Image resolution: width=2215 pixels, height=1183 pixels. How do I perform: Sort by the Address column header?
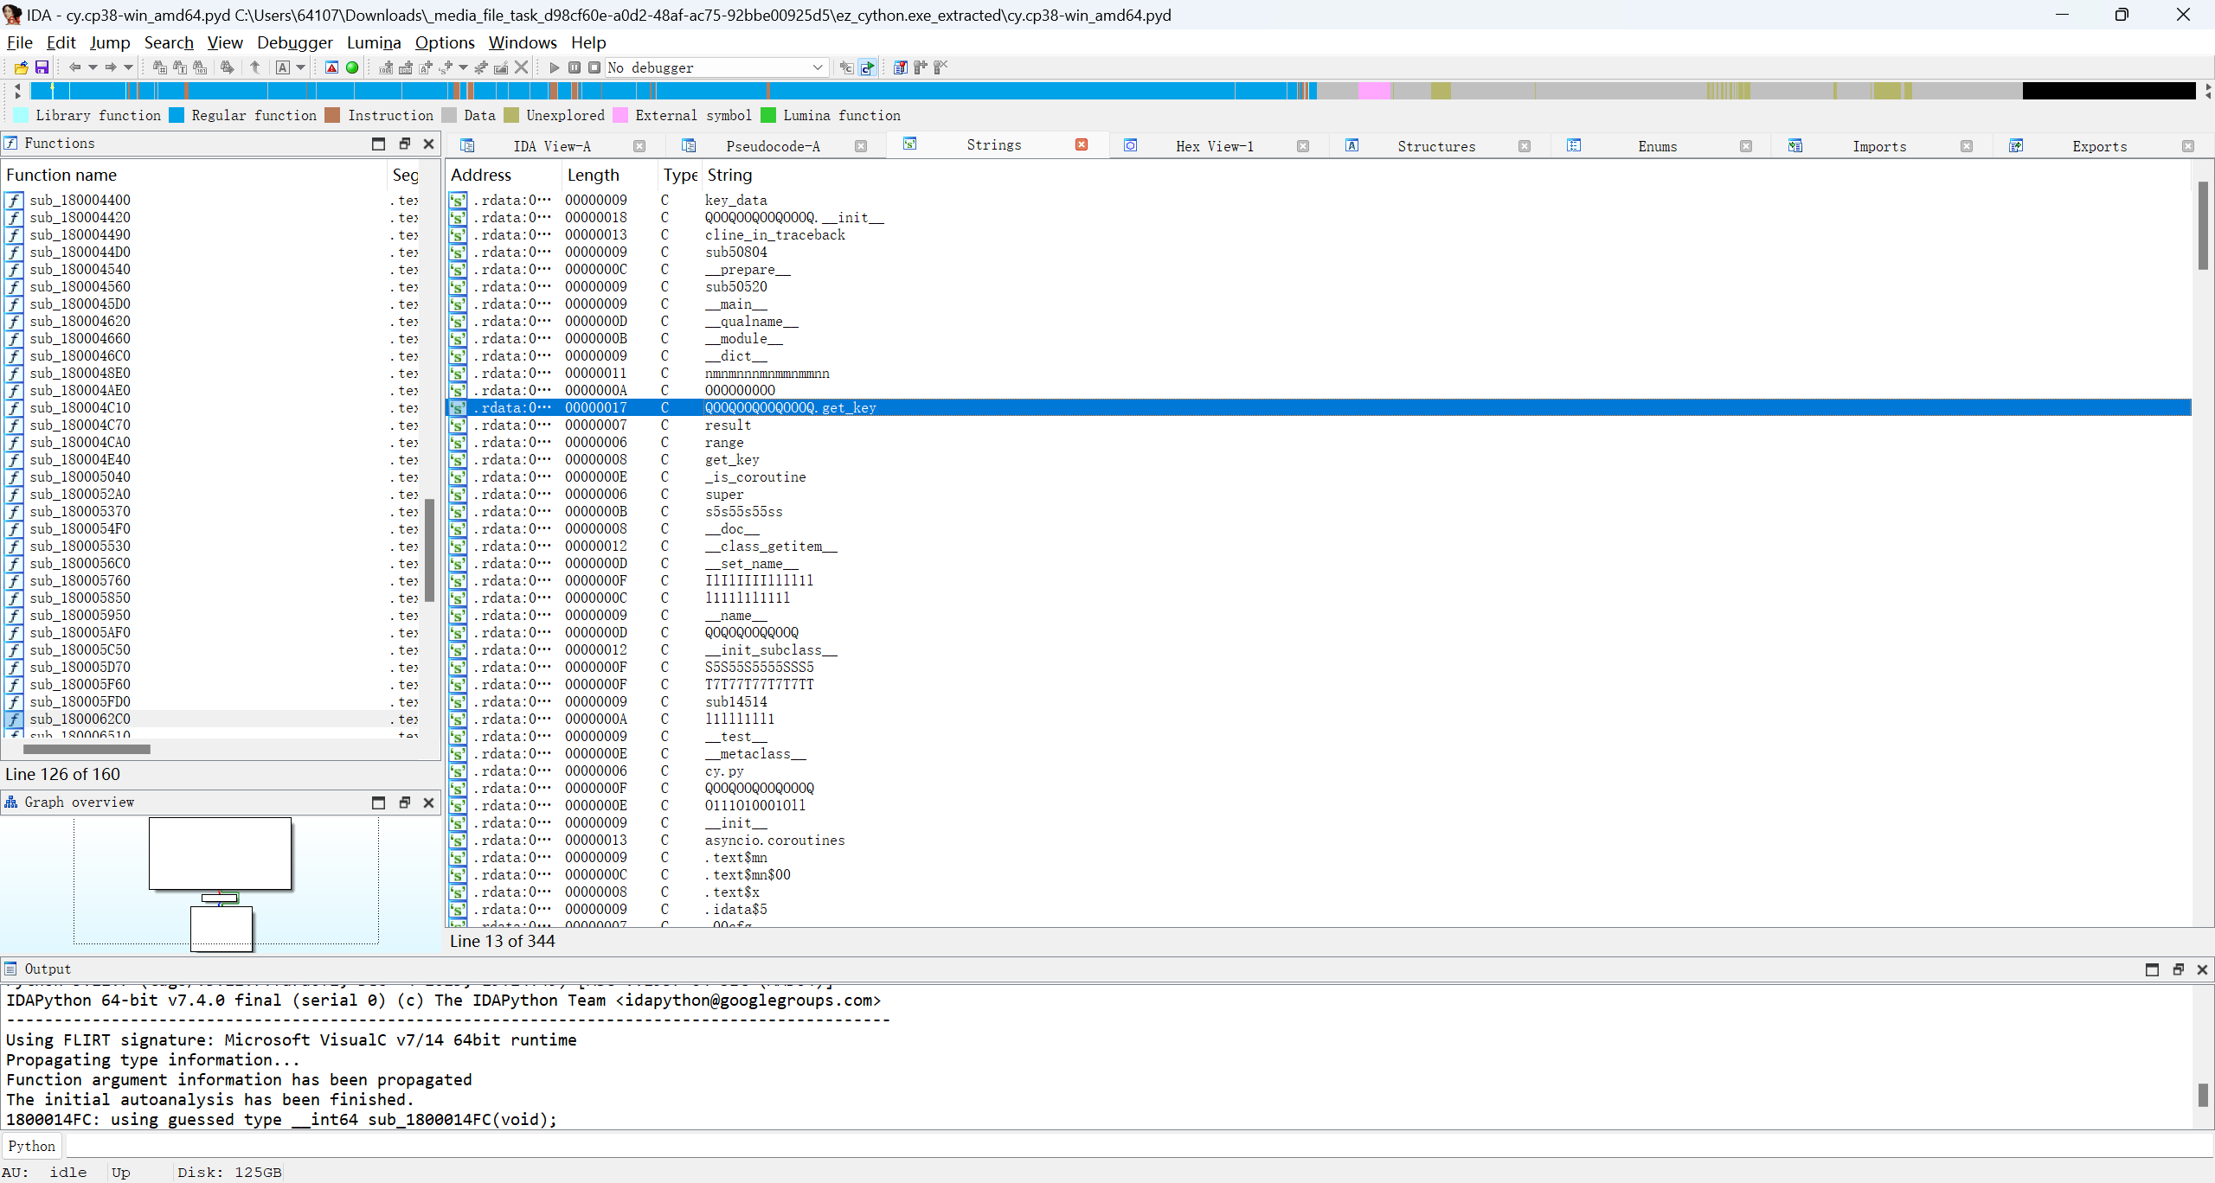click(504, 175)
